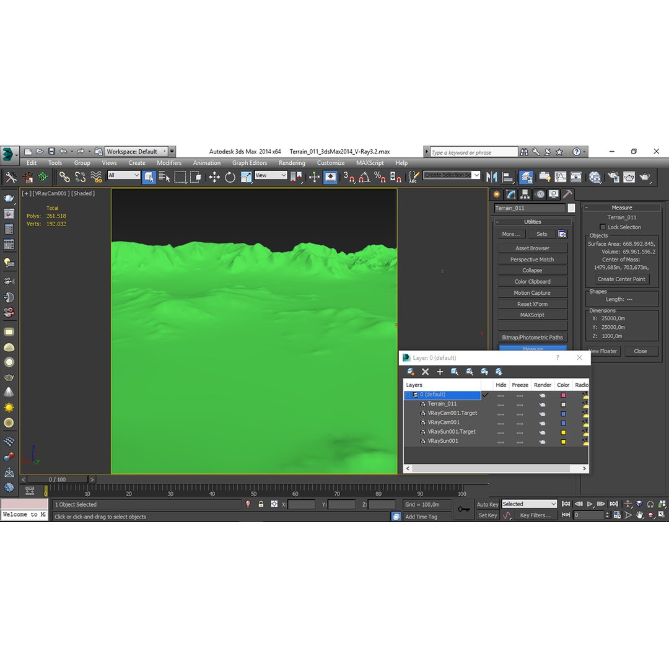The height and width of the screenshot is (669, 669).
Task: Click the Asset Browser utility button
Action: (x=533, y=248)
